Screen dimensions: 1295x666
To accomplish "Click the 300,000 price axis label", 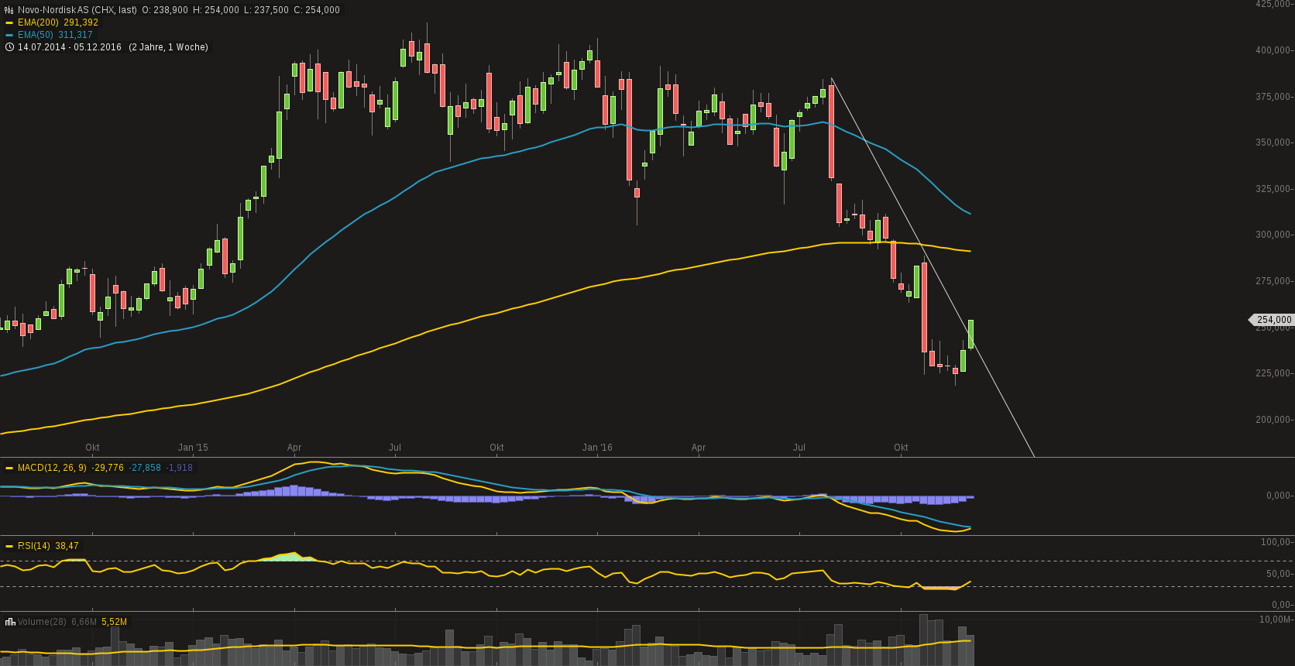I will coord(1273,235).
